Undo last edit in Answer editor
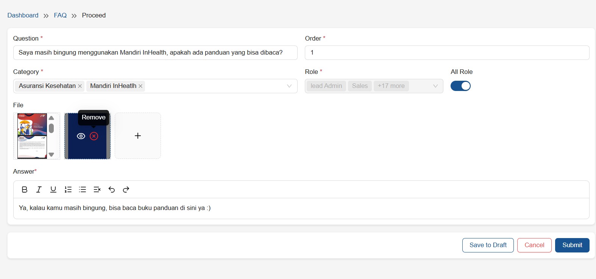 click(112, 190)
